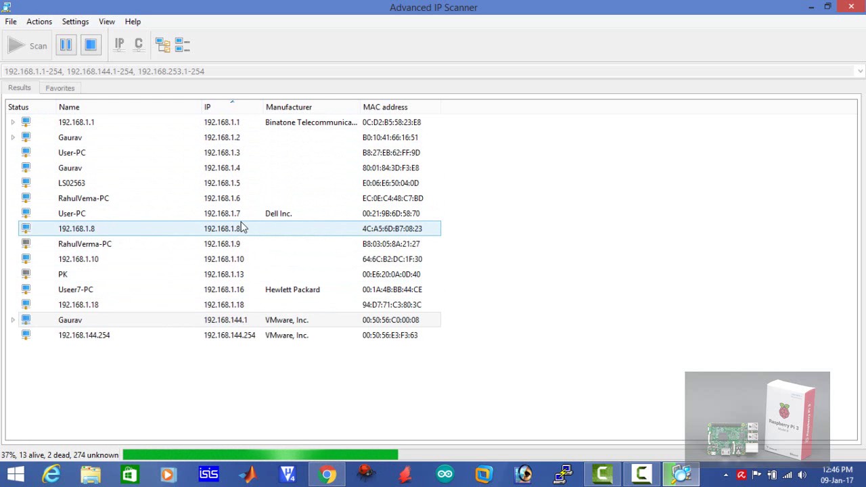Open the IP range history dropdown arrow
This screenshot has width=866, height=487.
pyautogui.click(x=860, y=71)
